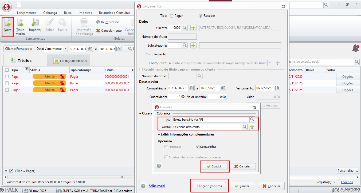This screenshot has height=193, width=361.
Task: Open the Cobrança menu
Action: coord(50,13)
